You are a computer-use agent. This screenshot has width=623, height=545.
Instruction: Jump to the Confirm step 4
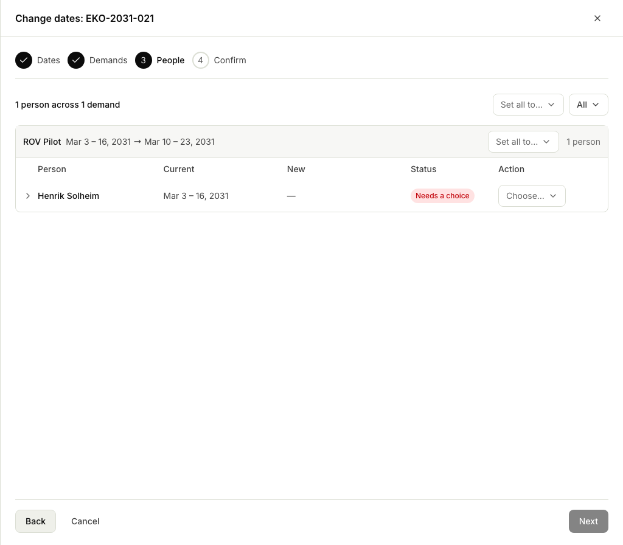click(219, 60)
